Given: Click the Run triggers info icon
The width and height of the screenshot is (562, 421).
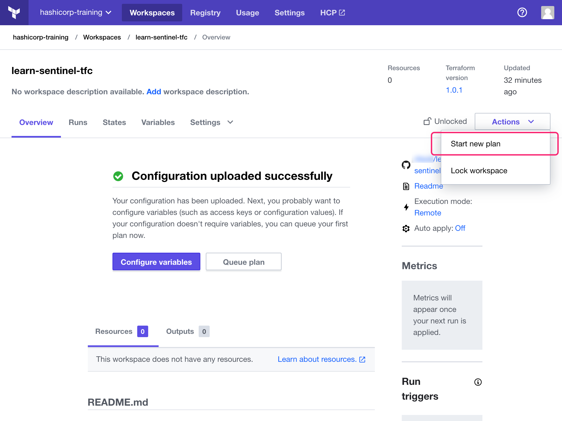Looking at the screenshot, I should pyautogui.click(x=478, y=382).
